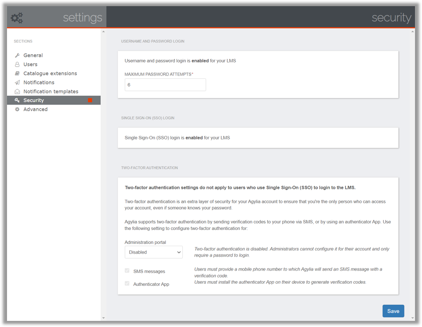Navigate to the General section
The width and height of the screenshot is (422, 327).
point(33,55)
